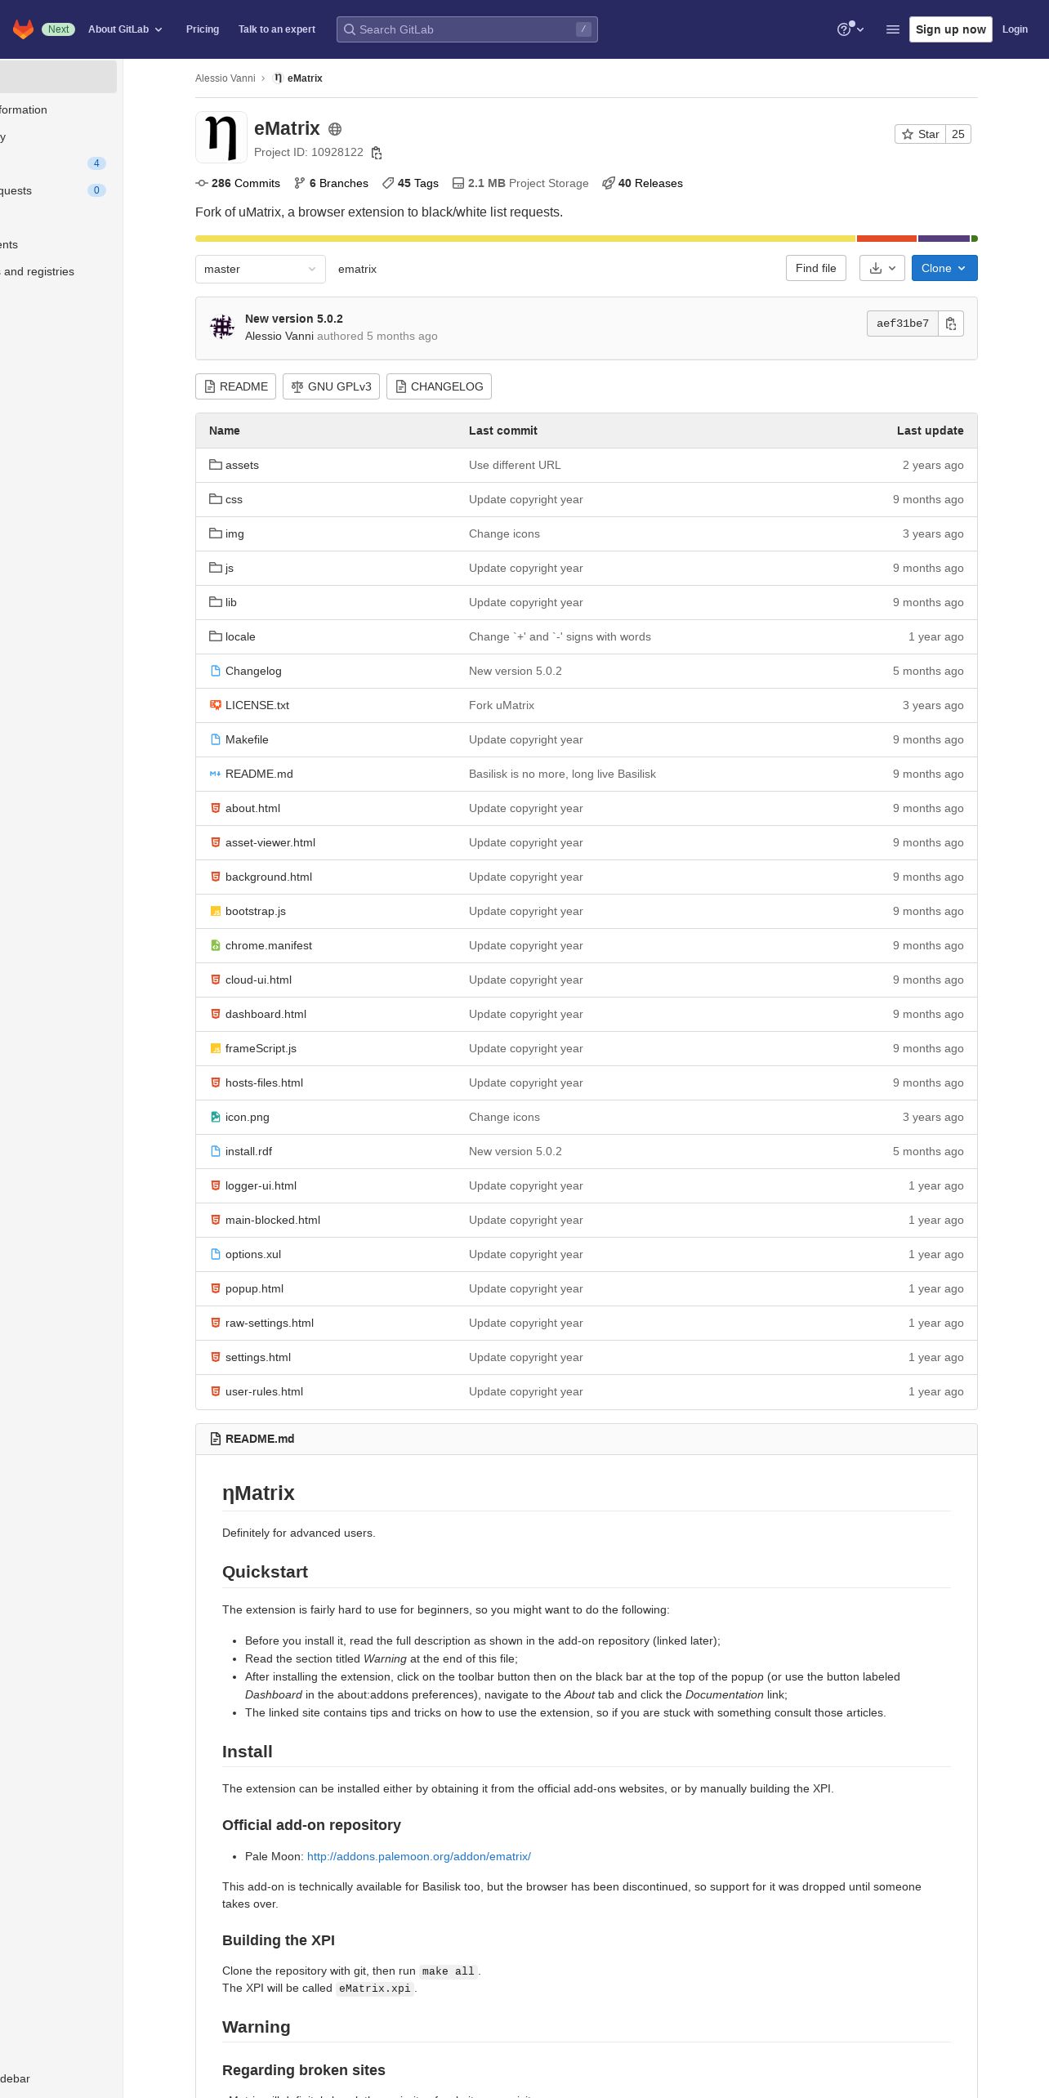Focus the Search GitLab field
The height and width of the screenshot is (2098, 1049).
pos(467,29)
